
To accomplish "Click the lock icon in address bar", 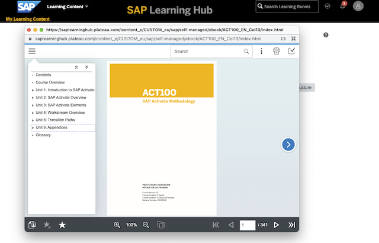I will click(x=30, y=39).
